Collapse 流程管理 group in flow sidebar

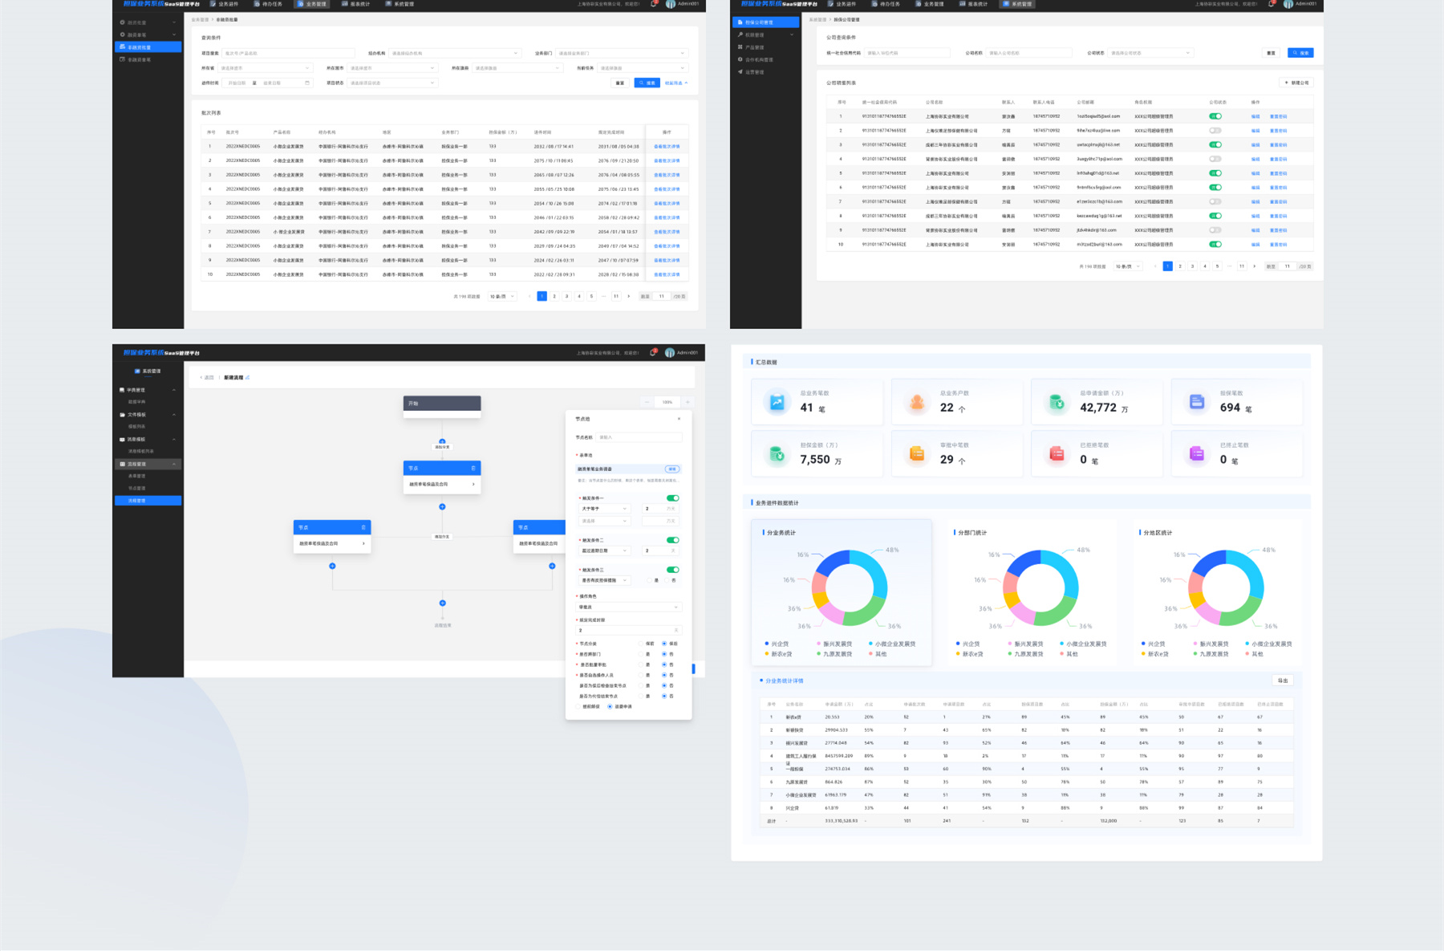coord(174,464)
